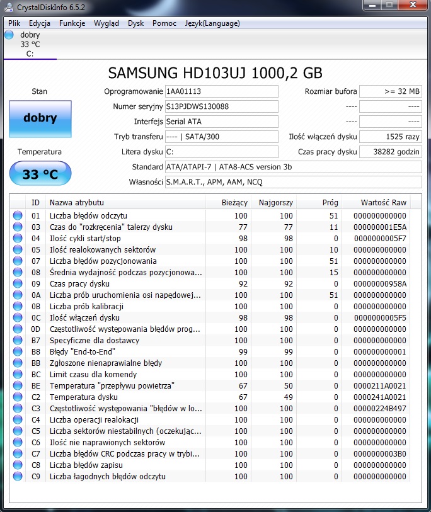
Task: Click status circle for attribute BC row
Action: coord(18,374)
